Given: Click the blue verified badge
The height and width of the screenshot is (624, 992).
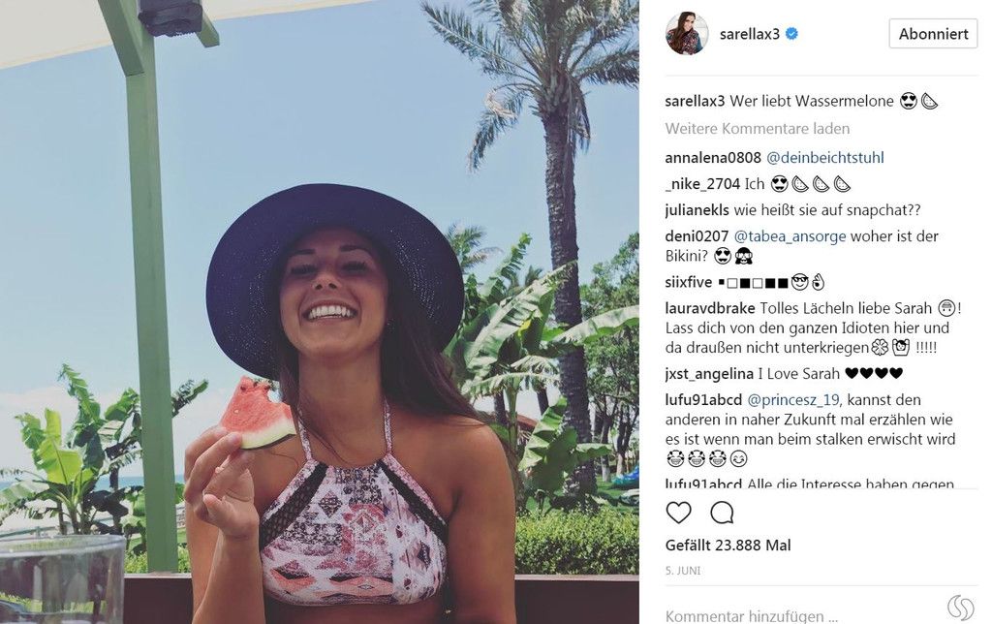Looking at the screenshot, I should [x=791, y=34].
